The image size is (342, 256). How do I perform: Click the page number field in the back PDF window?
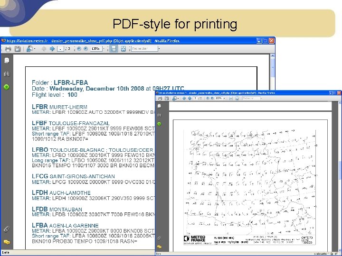[60, 49]
